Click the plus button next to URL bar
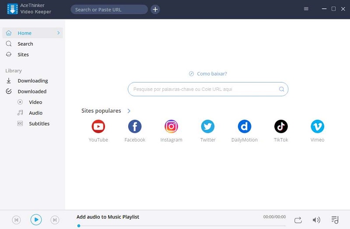This screenshot has width=350, height=229. point(155,9)
